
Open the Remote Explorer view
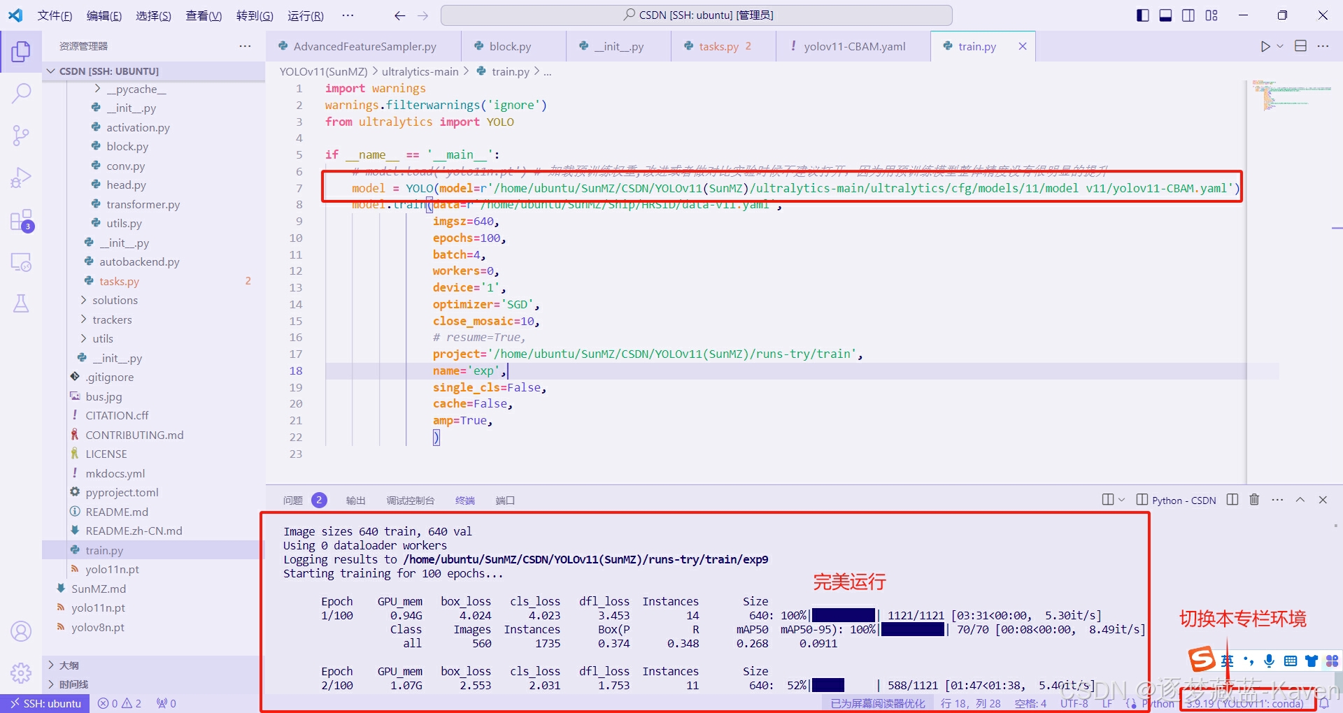coord(21,262)
